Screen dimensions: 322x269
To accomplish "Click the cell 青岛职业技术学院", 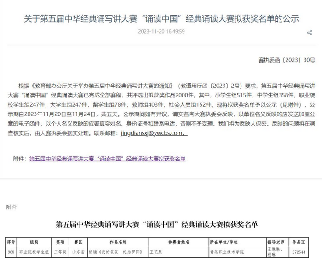I will click(237, 252).
